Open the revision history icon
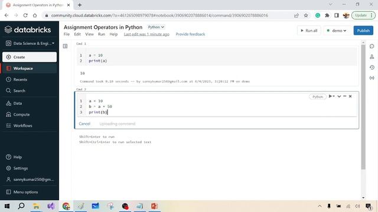The image size is (378, 212). (x=372, y=68)
